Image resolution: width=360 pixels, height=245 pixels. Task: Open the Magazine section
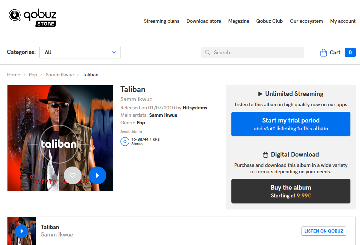239,21
